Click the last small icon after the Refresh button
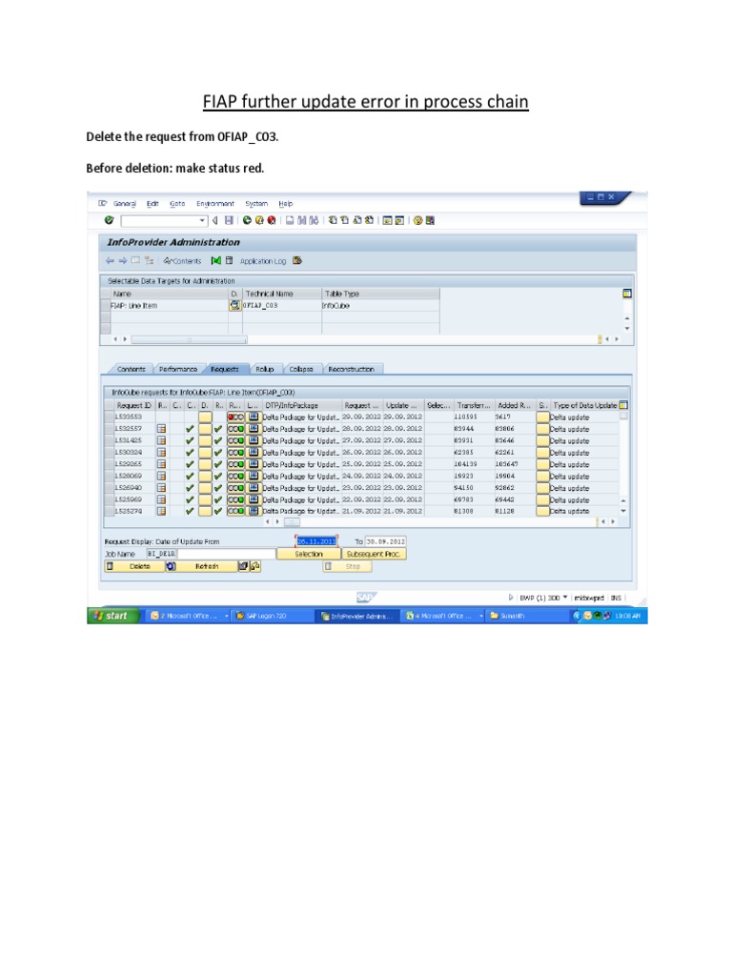 click(x=255, y=566)
